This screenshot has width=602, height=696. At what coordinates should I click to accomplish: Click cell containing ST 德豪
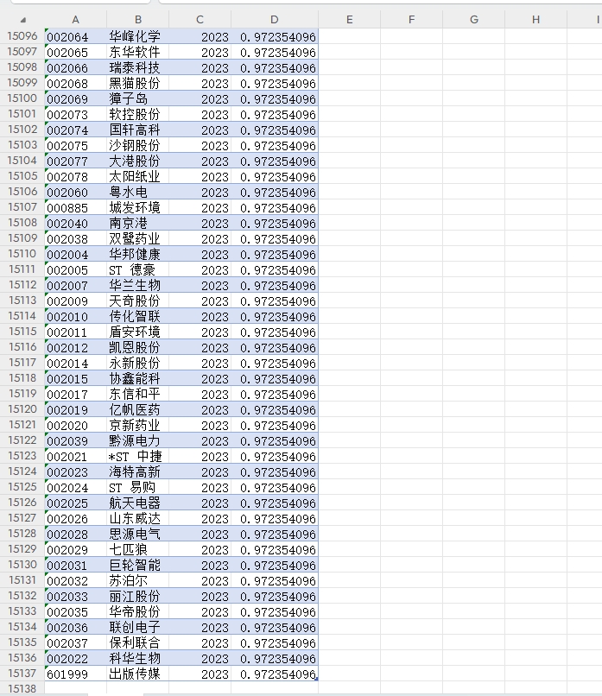click(x=137, y=269)
